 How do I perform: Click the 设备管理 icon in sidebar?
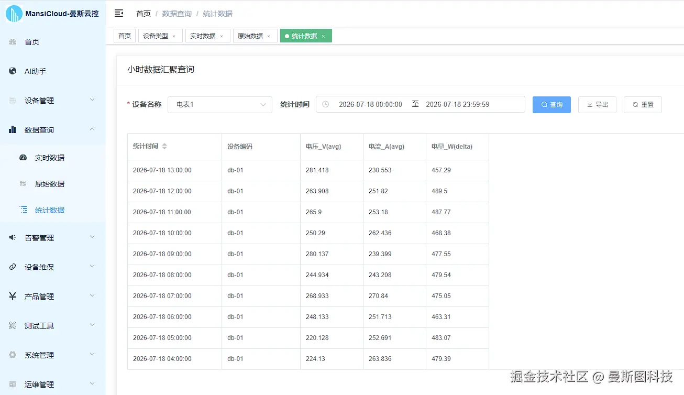[x=13, y=101]
